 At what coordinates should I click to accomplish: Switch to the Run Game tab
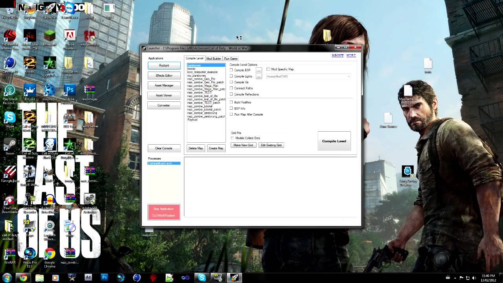click(231, 59)
